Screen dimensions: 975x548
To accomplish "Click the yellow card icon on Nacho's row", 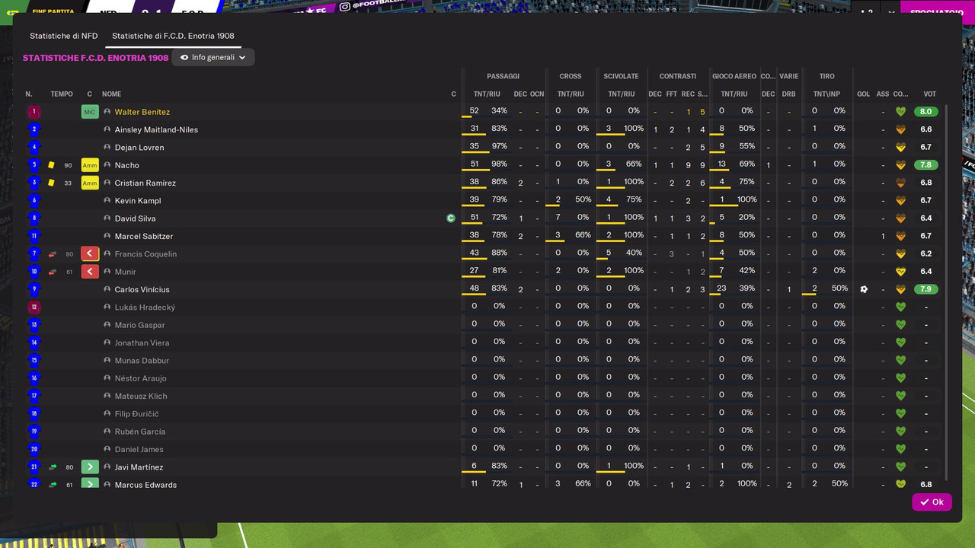I will (51, 165).
